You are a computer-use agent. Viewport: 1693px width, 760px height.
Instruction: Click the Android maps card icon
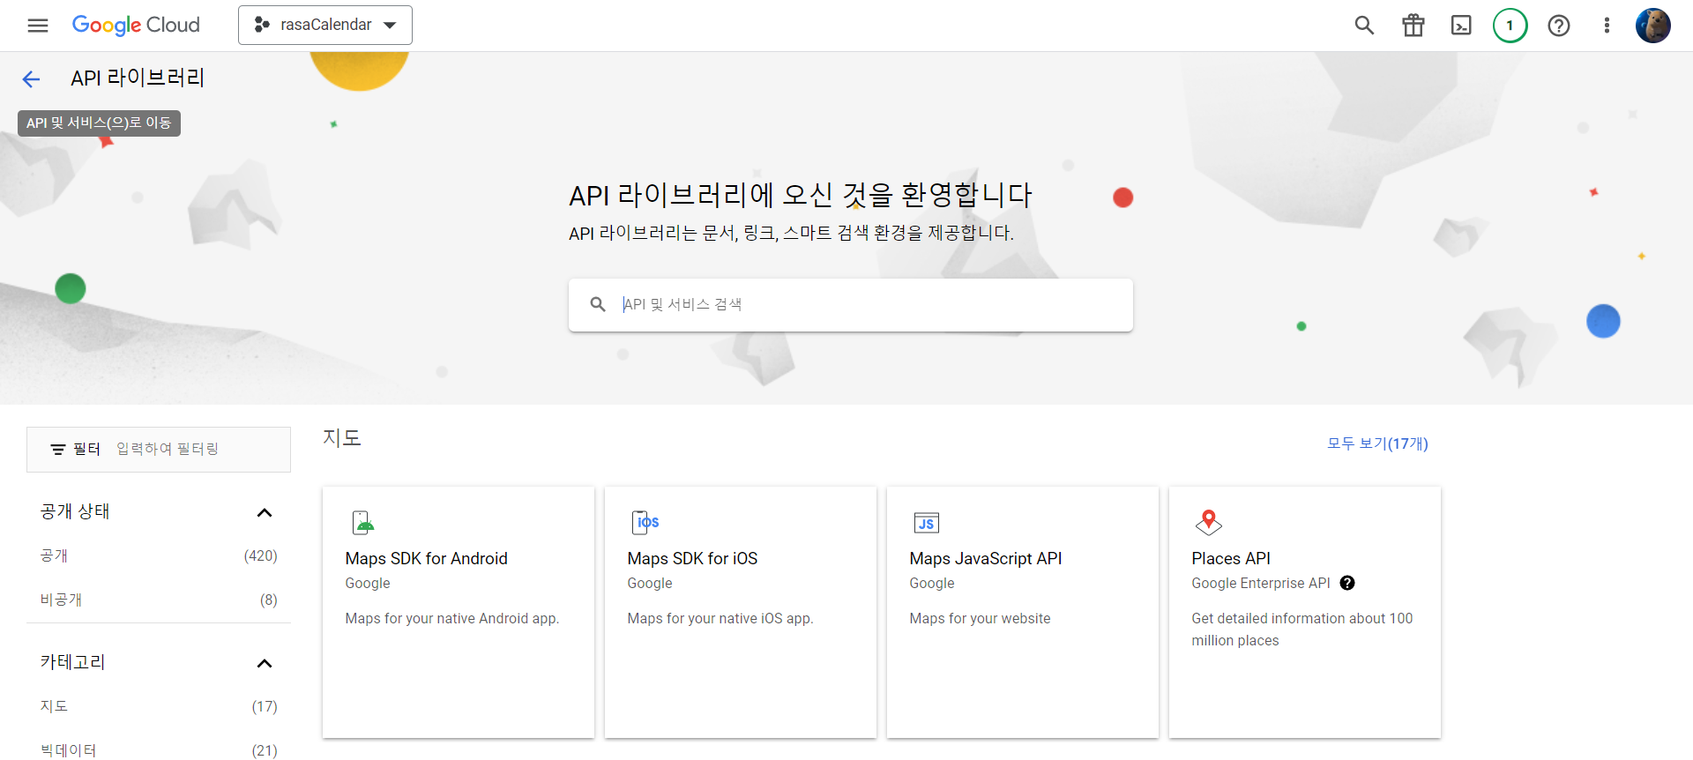point(363,523)
